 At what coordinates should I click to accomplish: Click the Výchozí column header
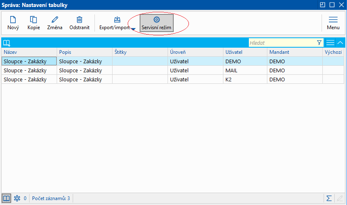(333, 52)
